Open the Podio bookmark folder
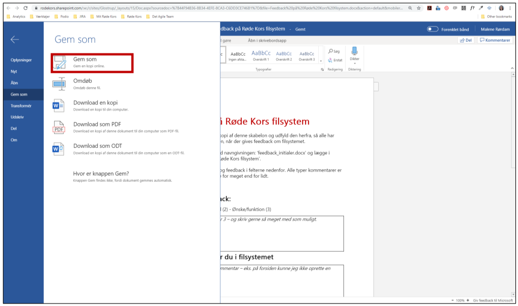This screenshot has height=306, width=518. [62, 17]
